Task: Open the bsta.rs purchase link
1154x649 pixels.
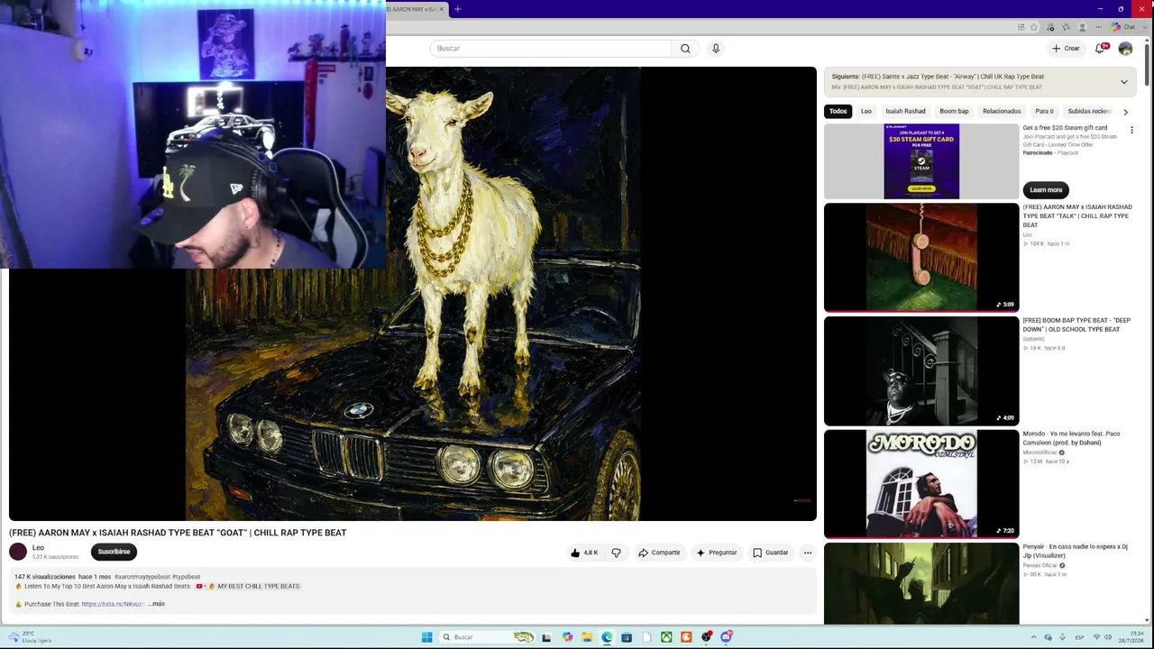Action: [113, 604]
